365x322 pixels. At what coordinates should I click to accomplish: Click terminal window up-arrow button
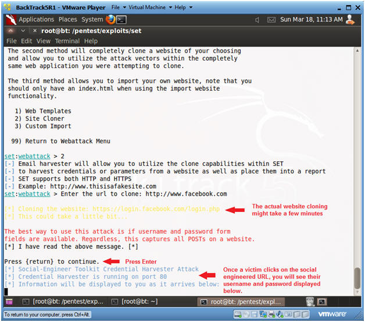(x=10, y=30)
